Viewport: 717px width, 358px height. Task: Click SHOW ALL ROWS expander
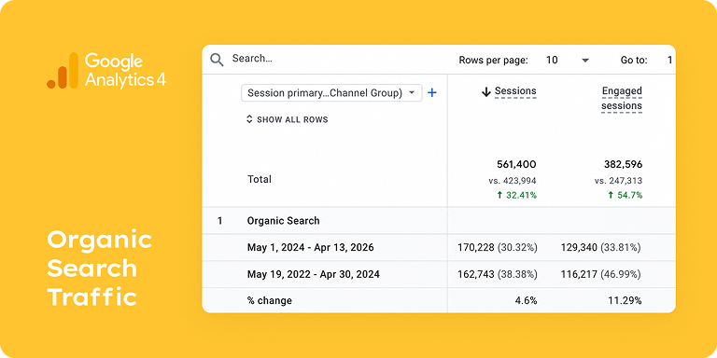pyautogui.click(x=288, y=119)
